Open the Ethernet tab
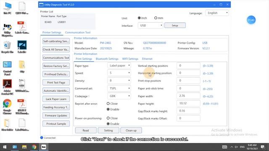This screenshot has height=151, width=269. [147, 59]
